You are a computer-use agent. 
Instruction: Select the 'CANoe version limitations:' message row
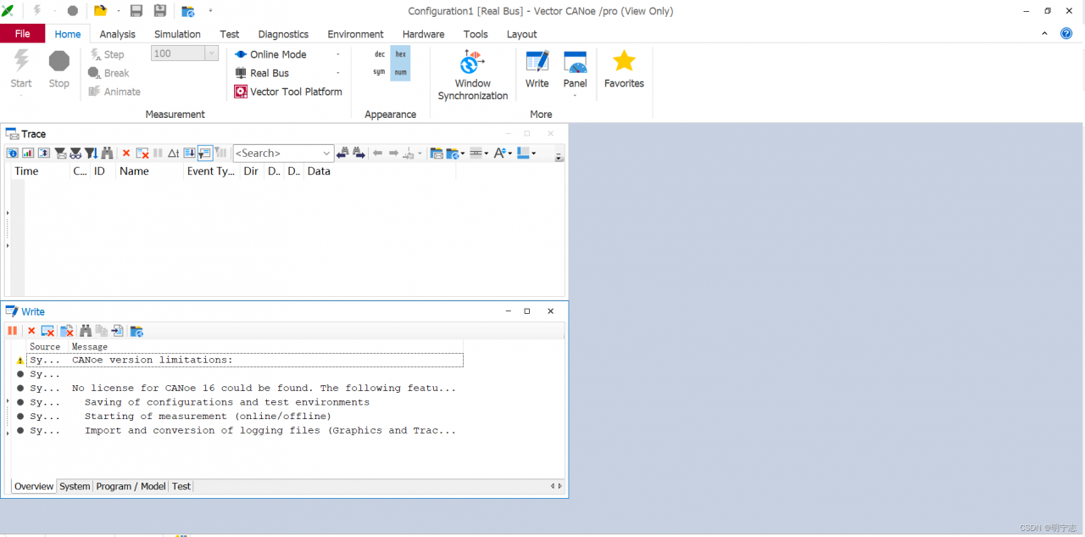245,360
